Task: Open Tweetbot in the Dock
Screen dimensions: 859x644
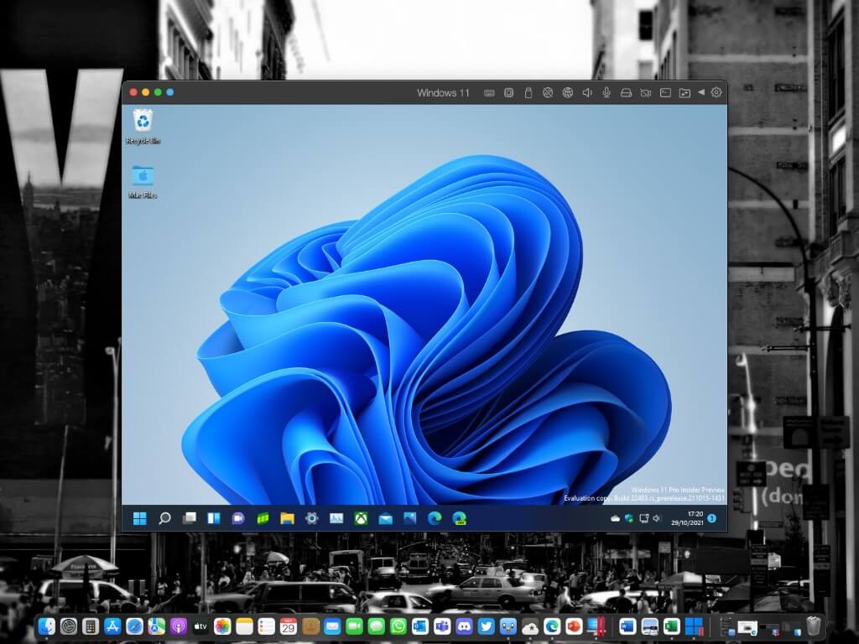Action: pyautogui.click(x=508, y=626)
